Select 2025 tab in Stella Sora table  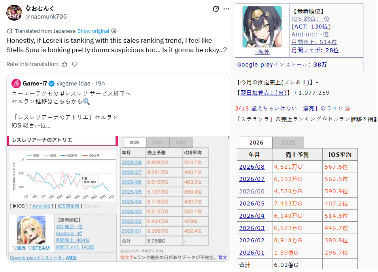[288, 143]
